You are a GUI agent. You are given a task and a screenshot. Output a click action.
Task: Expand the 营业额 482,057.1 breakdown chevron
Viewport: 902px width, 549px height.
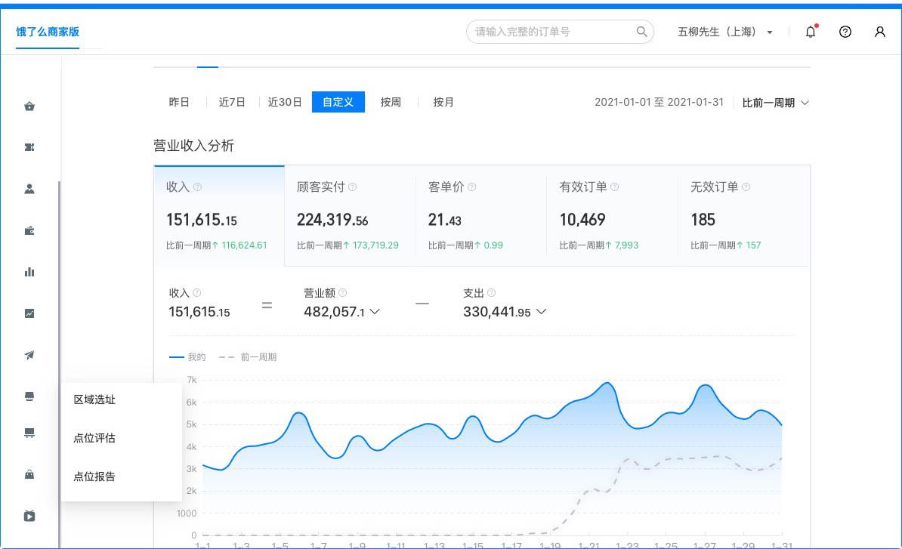point(375,312)
